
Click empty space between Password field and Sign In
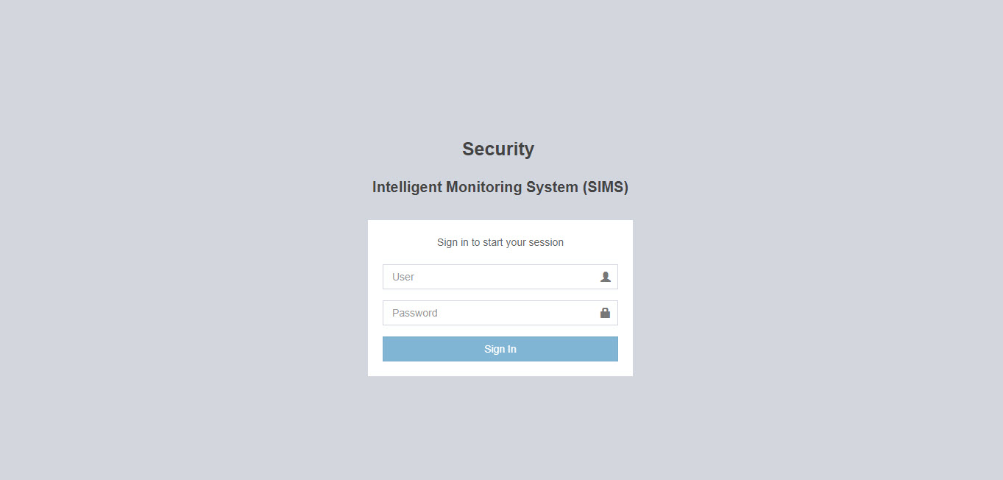click(500, 331)
